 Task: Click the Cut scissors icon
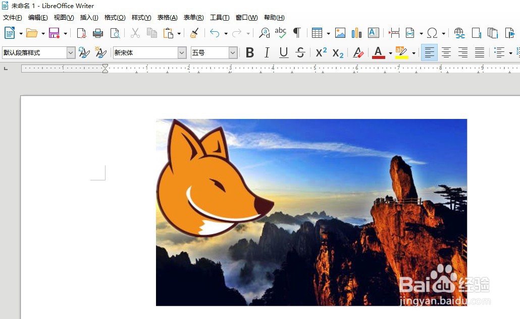pos(135,33)
